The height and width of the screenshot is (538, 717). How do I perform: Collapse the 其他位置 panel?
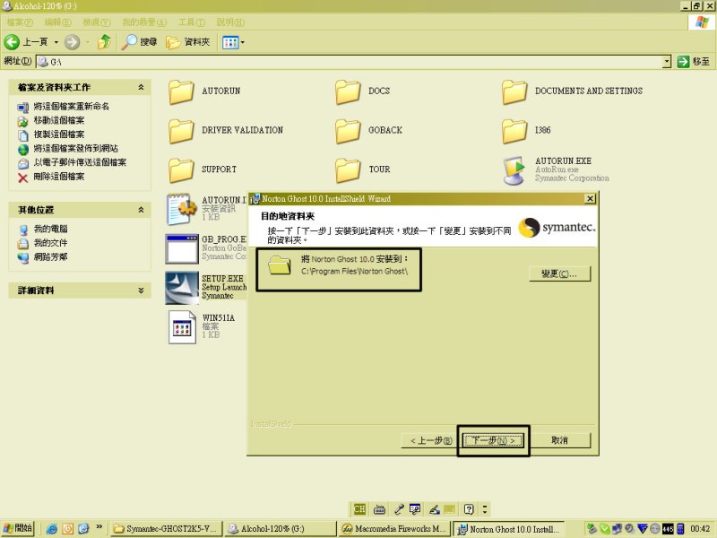(141, 210)
